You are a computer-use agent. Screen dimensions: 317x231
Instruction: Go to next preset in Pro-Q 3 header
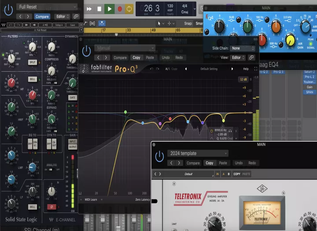point(106,58)
